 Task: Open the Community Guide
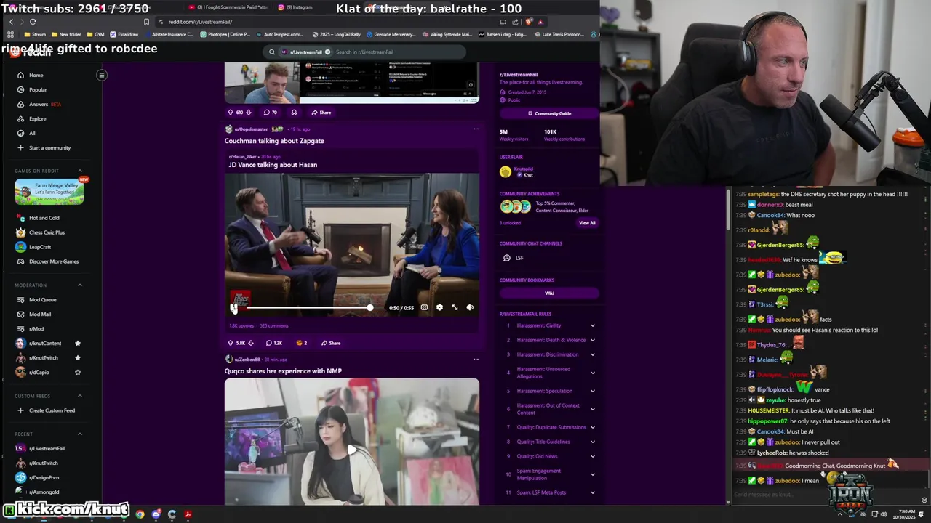549,113
